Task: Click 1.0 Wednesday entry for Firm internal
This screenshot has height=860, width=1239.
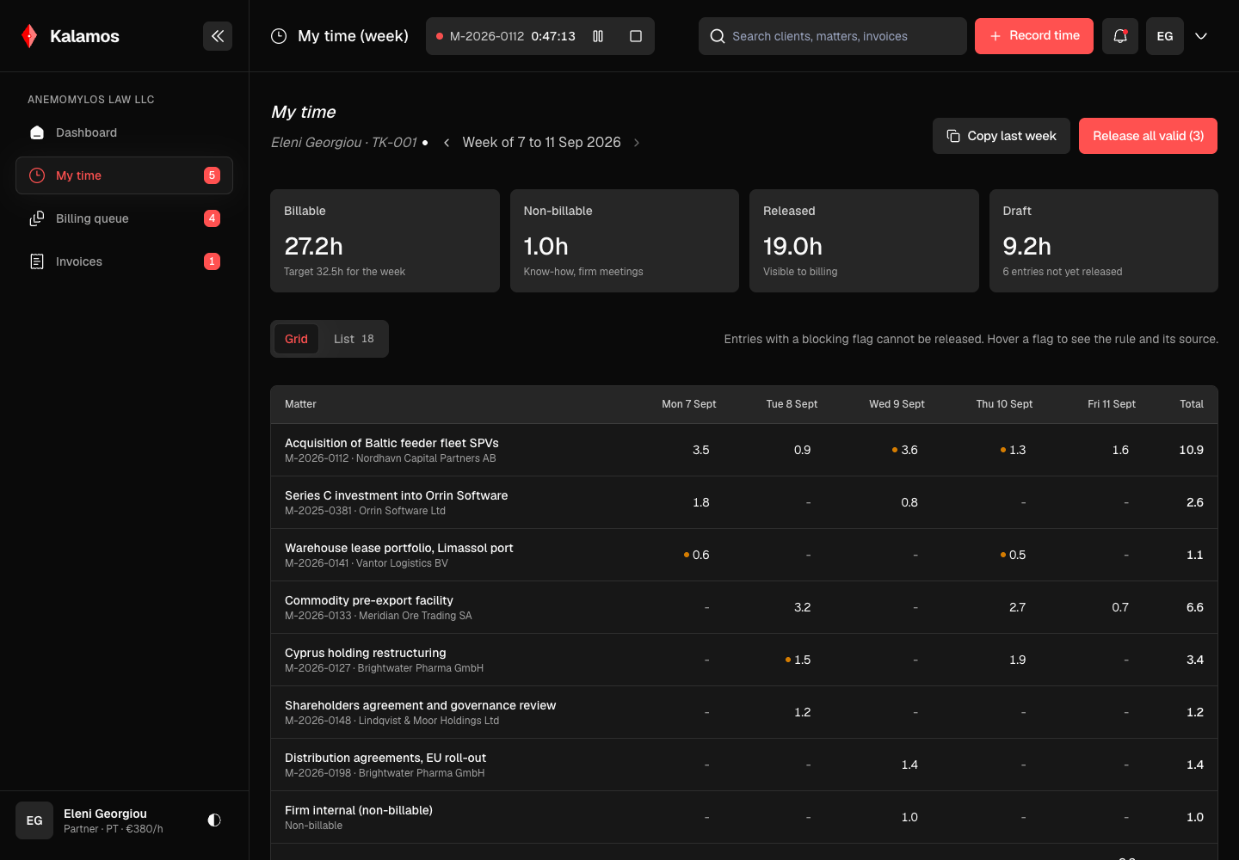Action: point(909,817)
